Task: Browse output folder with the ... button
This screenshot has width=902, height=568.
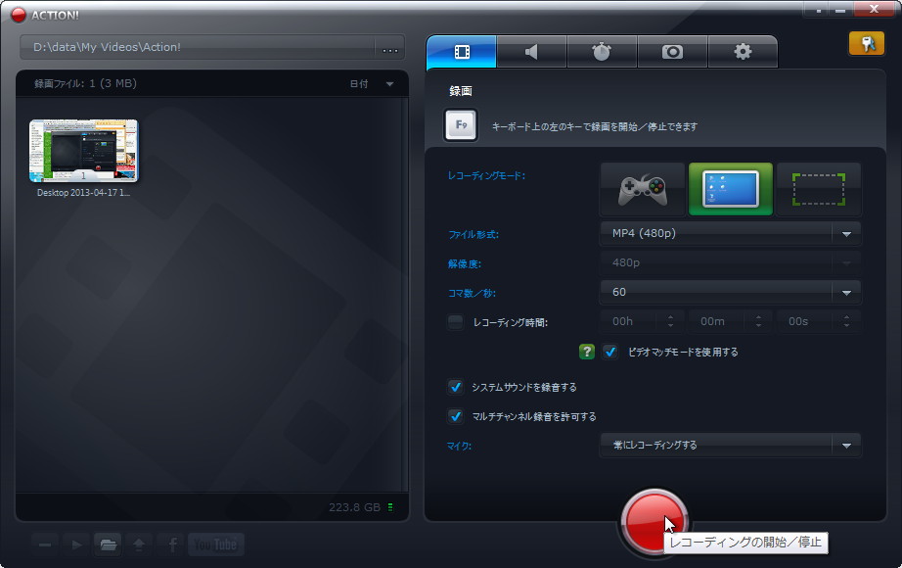Action: [390, 48]
